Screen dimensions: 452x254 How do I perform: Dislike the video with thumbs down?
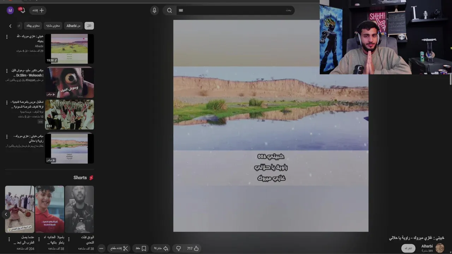pyautogui.click(x=179, y=248)
